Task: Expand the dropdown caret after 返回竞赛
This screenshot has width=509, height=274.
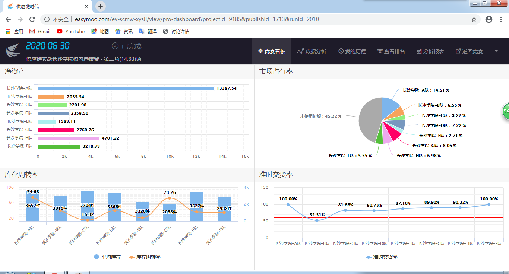Action: coord(496,51)
